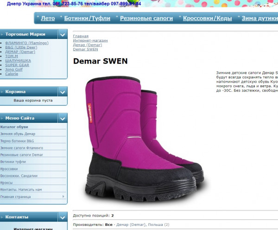
Task: Click phone number header text
Action: 74,4
